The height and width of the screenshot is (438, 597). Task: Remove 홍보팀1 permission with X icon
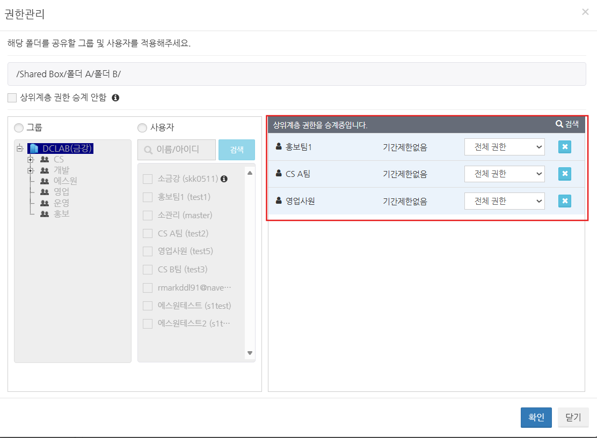coord(564,147)
